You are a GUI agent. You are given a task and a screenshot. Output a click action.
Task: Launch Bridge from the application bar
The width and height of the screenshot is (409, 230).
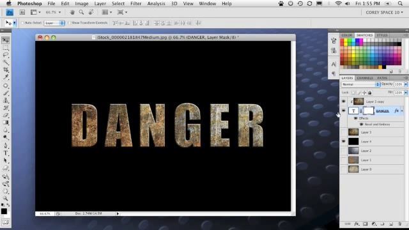click(22, 12)
